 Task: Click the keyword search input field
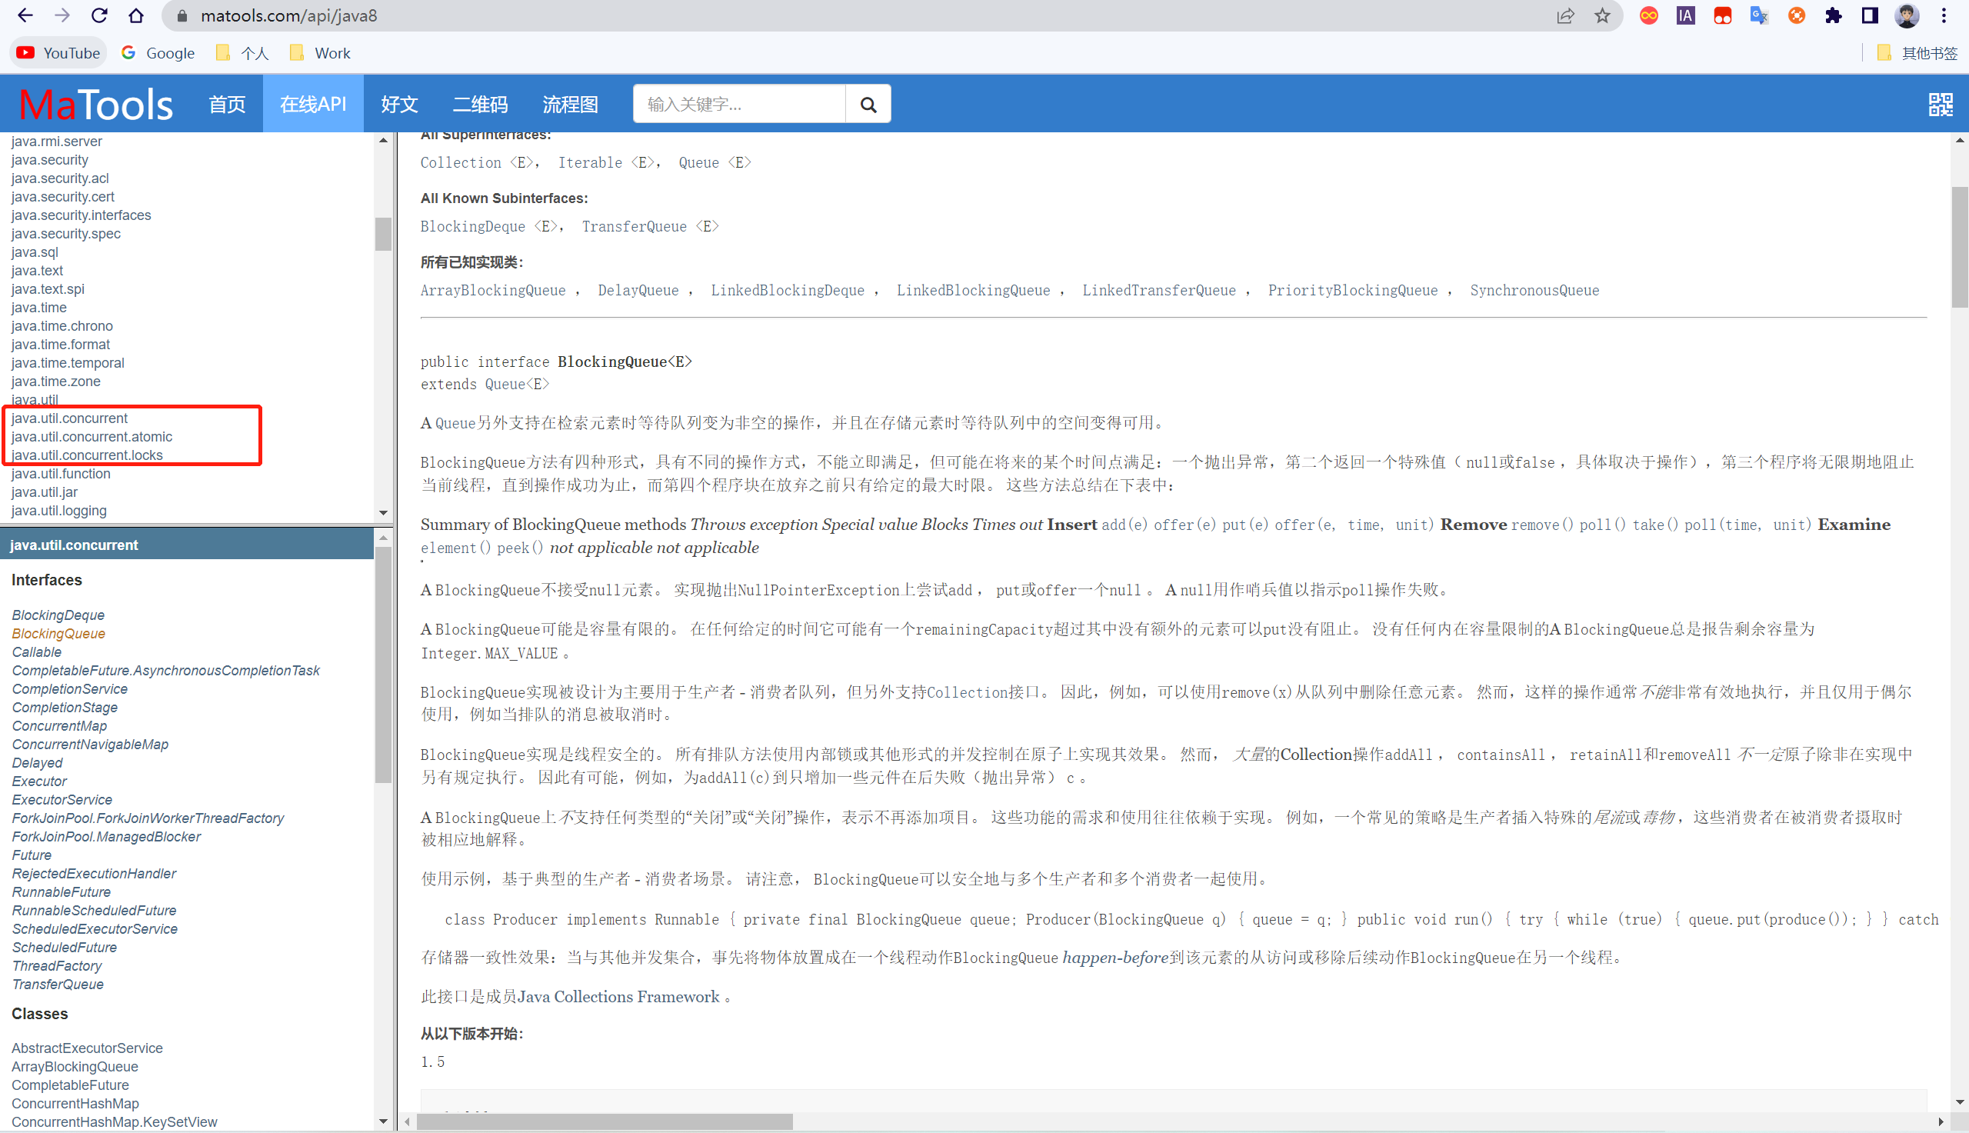pos(738,104)
